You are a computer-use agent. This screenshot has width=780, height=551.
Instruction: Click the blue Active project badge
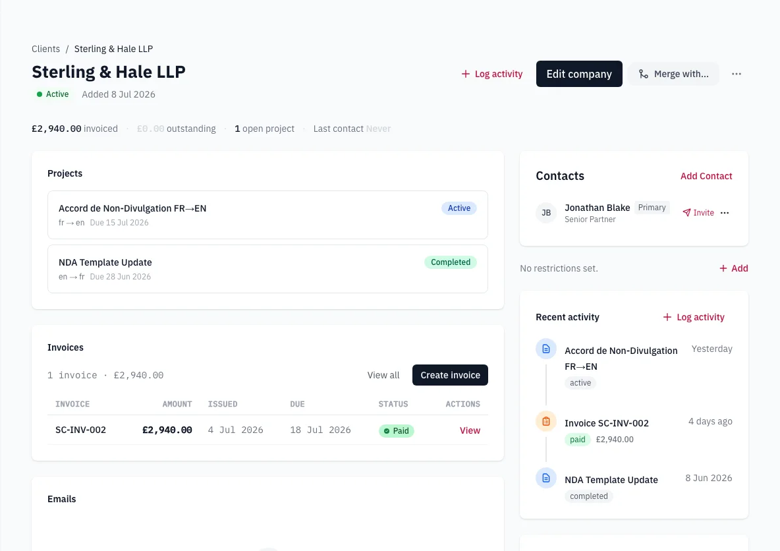pos(459,208)
